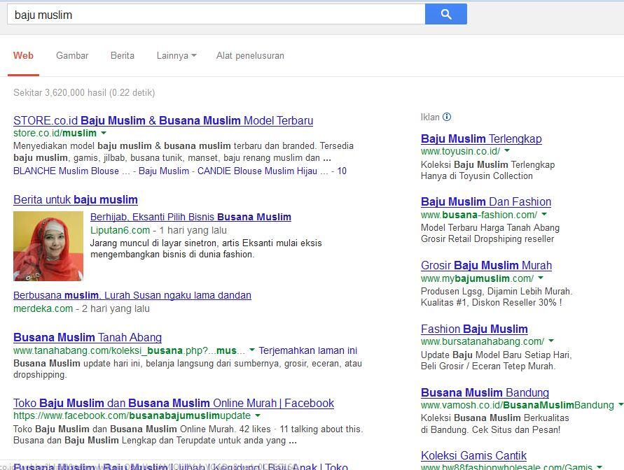Open Grosir Baju Muslim Murah ad

tap(486, 265)
